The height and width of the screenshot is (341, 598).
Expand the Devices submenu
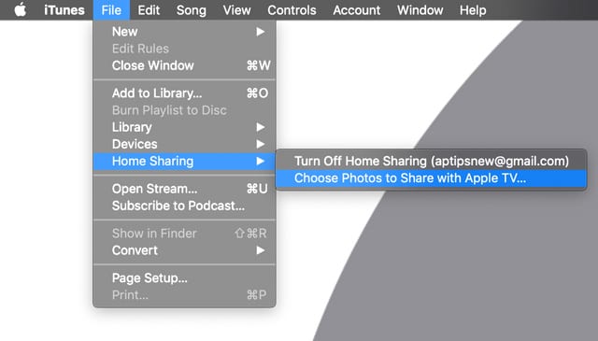(185, 144)
